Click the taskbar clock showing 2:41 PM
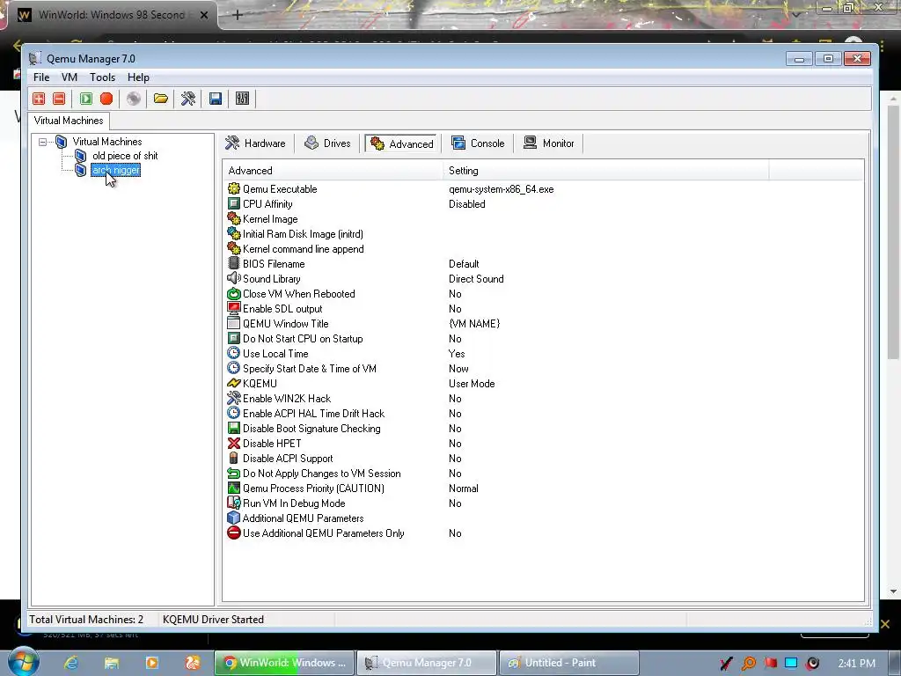Viewport: 901px width, 676px height. click(x=857, y=663)
